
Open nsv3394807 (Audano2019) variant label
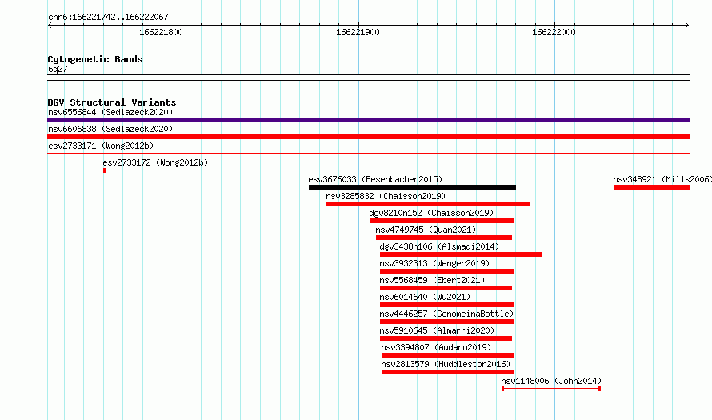[436, 347]
